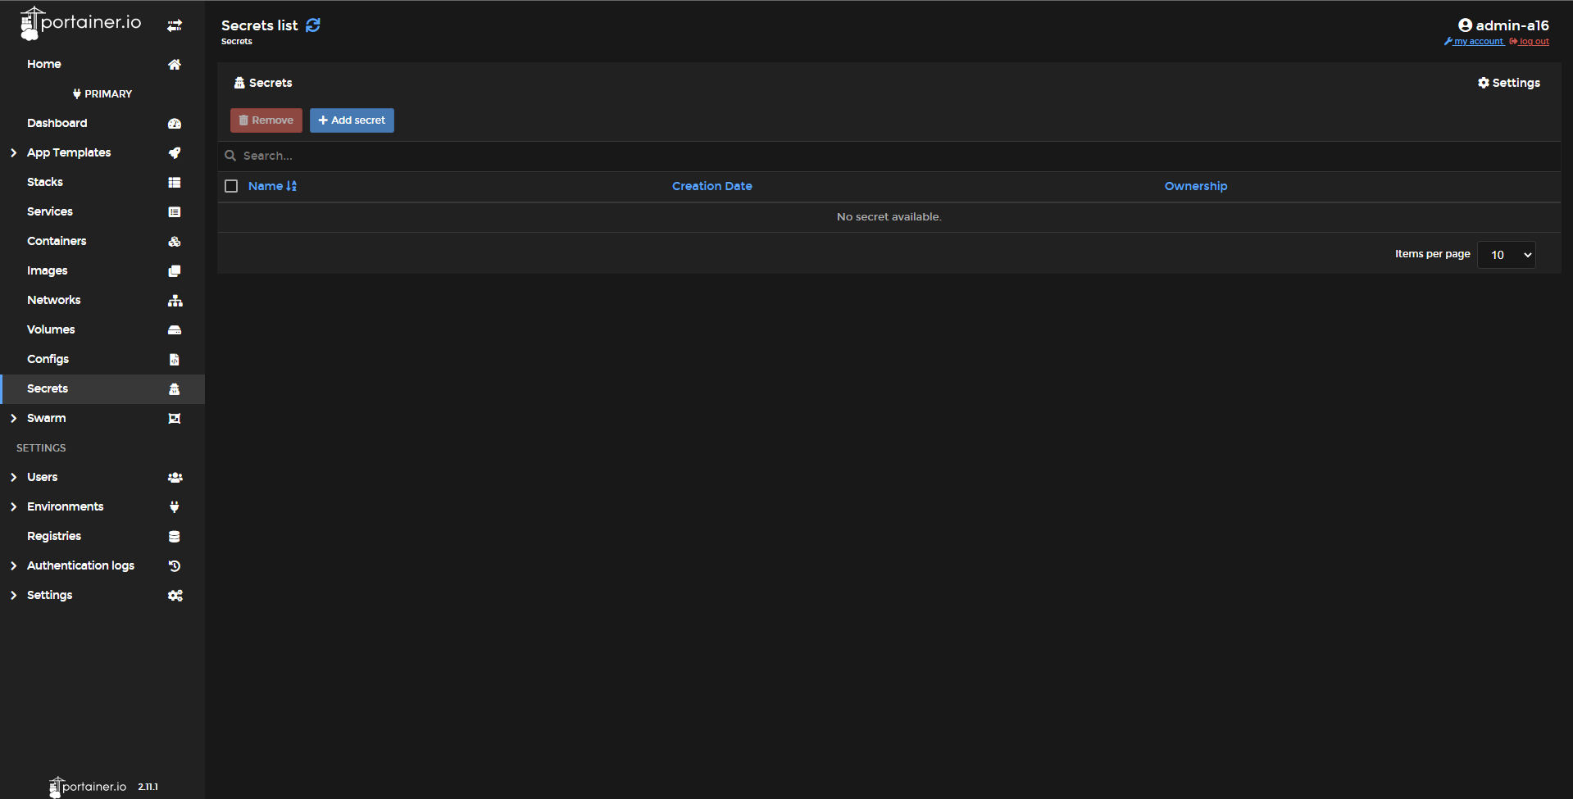The width and height of the screenshot is (1573, 799).
Task: Click the Registries database icon
Action: coord(175,537)
